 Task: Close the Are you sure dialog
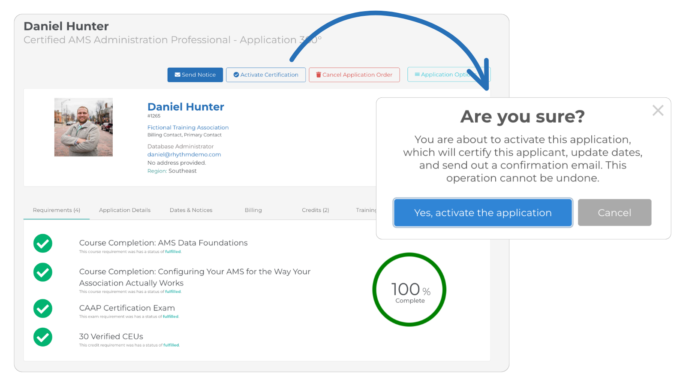click(x=658, y=110)
